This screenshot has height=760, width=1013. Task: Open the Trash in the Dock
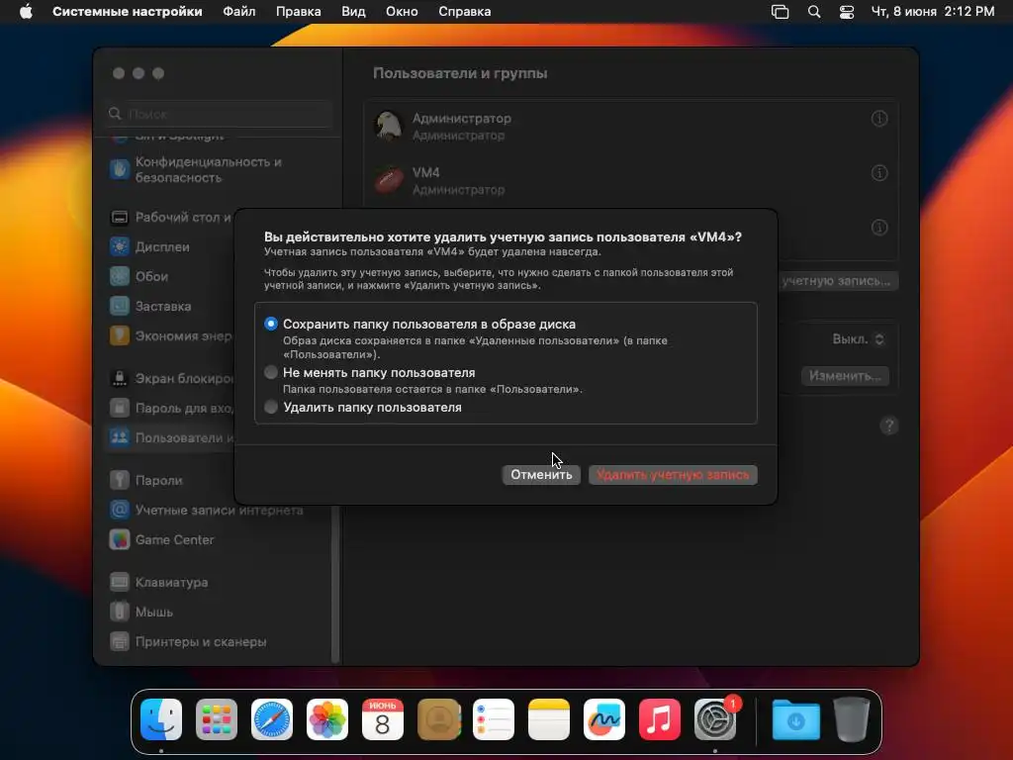[x=852, y=719]
